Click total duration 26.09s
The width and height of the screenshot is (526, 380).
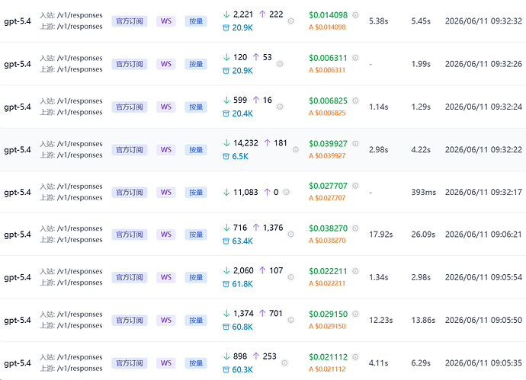point(423,235)
